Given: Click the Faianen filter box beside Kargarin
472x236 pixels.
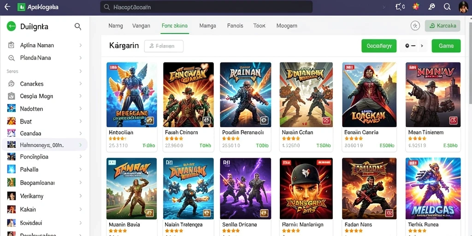Looking at the screenshot, I should [x=164, y=46].
